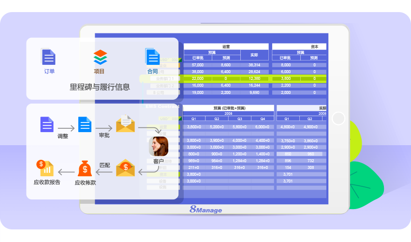The image size is (411, 242).
Task: Click the 实际 header under 运营
Action: (x=254, y=55)
